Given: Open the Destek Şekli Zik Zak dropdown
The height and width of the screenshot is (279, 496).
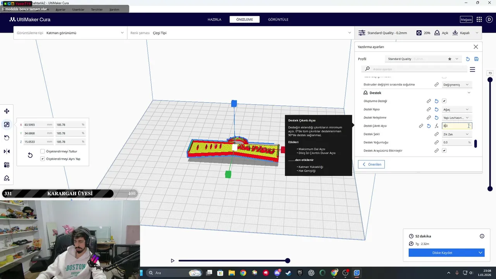Looking at the screenshot, I should (456, 134).
